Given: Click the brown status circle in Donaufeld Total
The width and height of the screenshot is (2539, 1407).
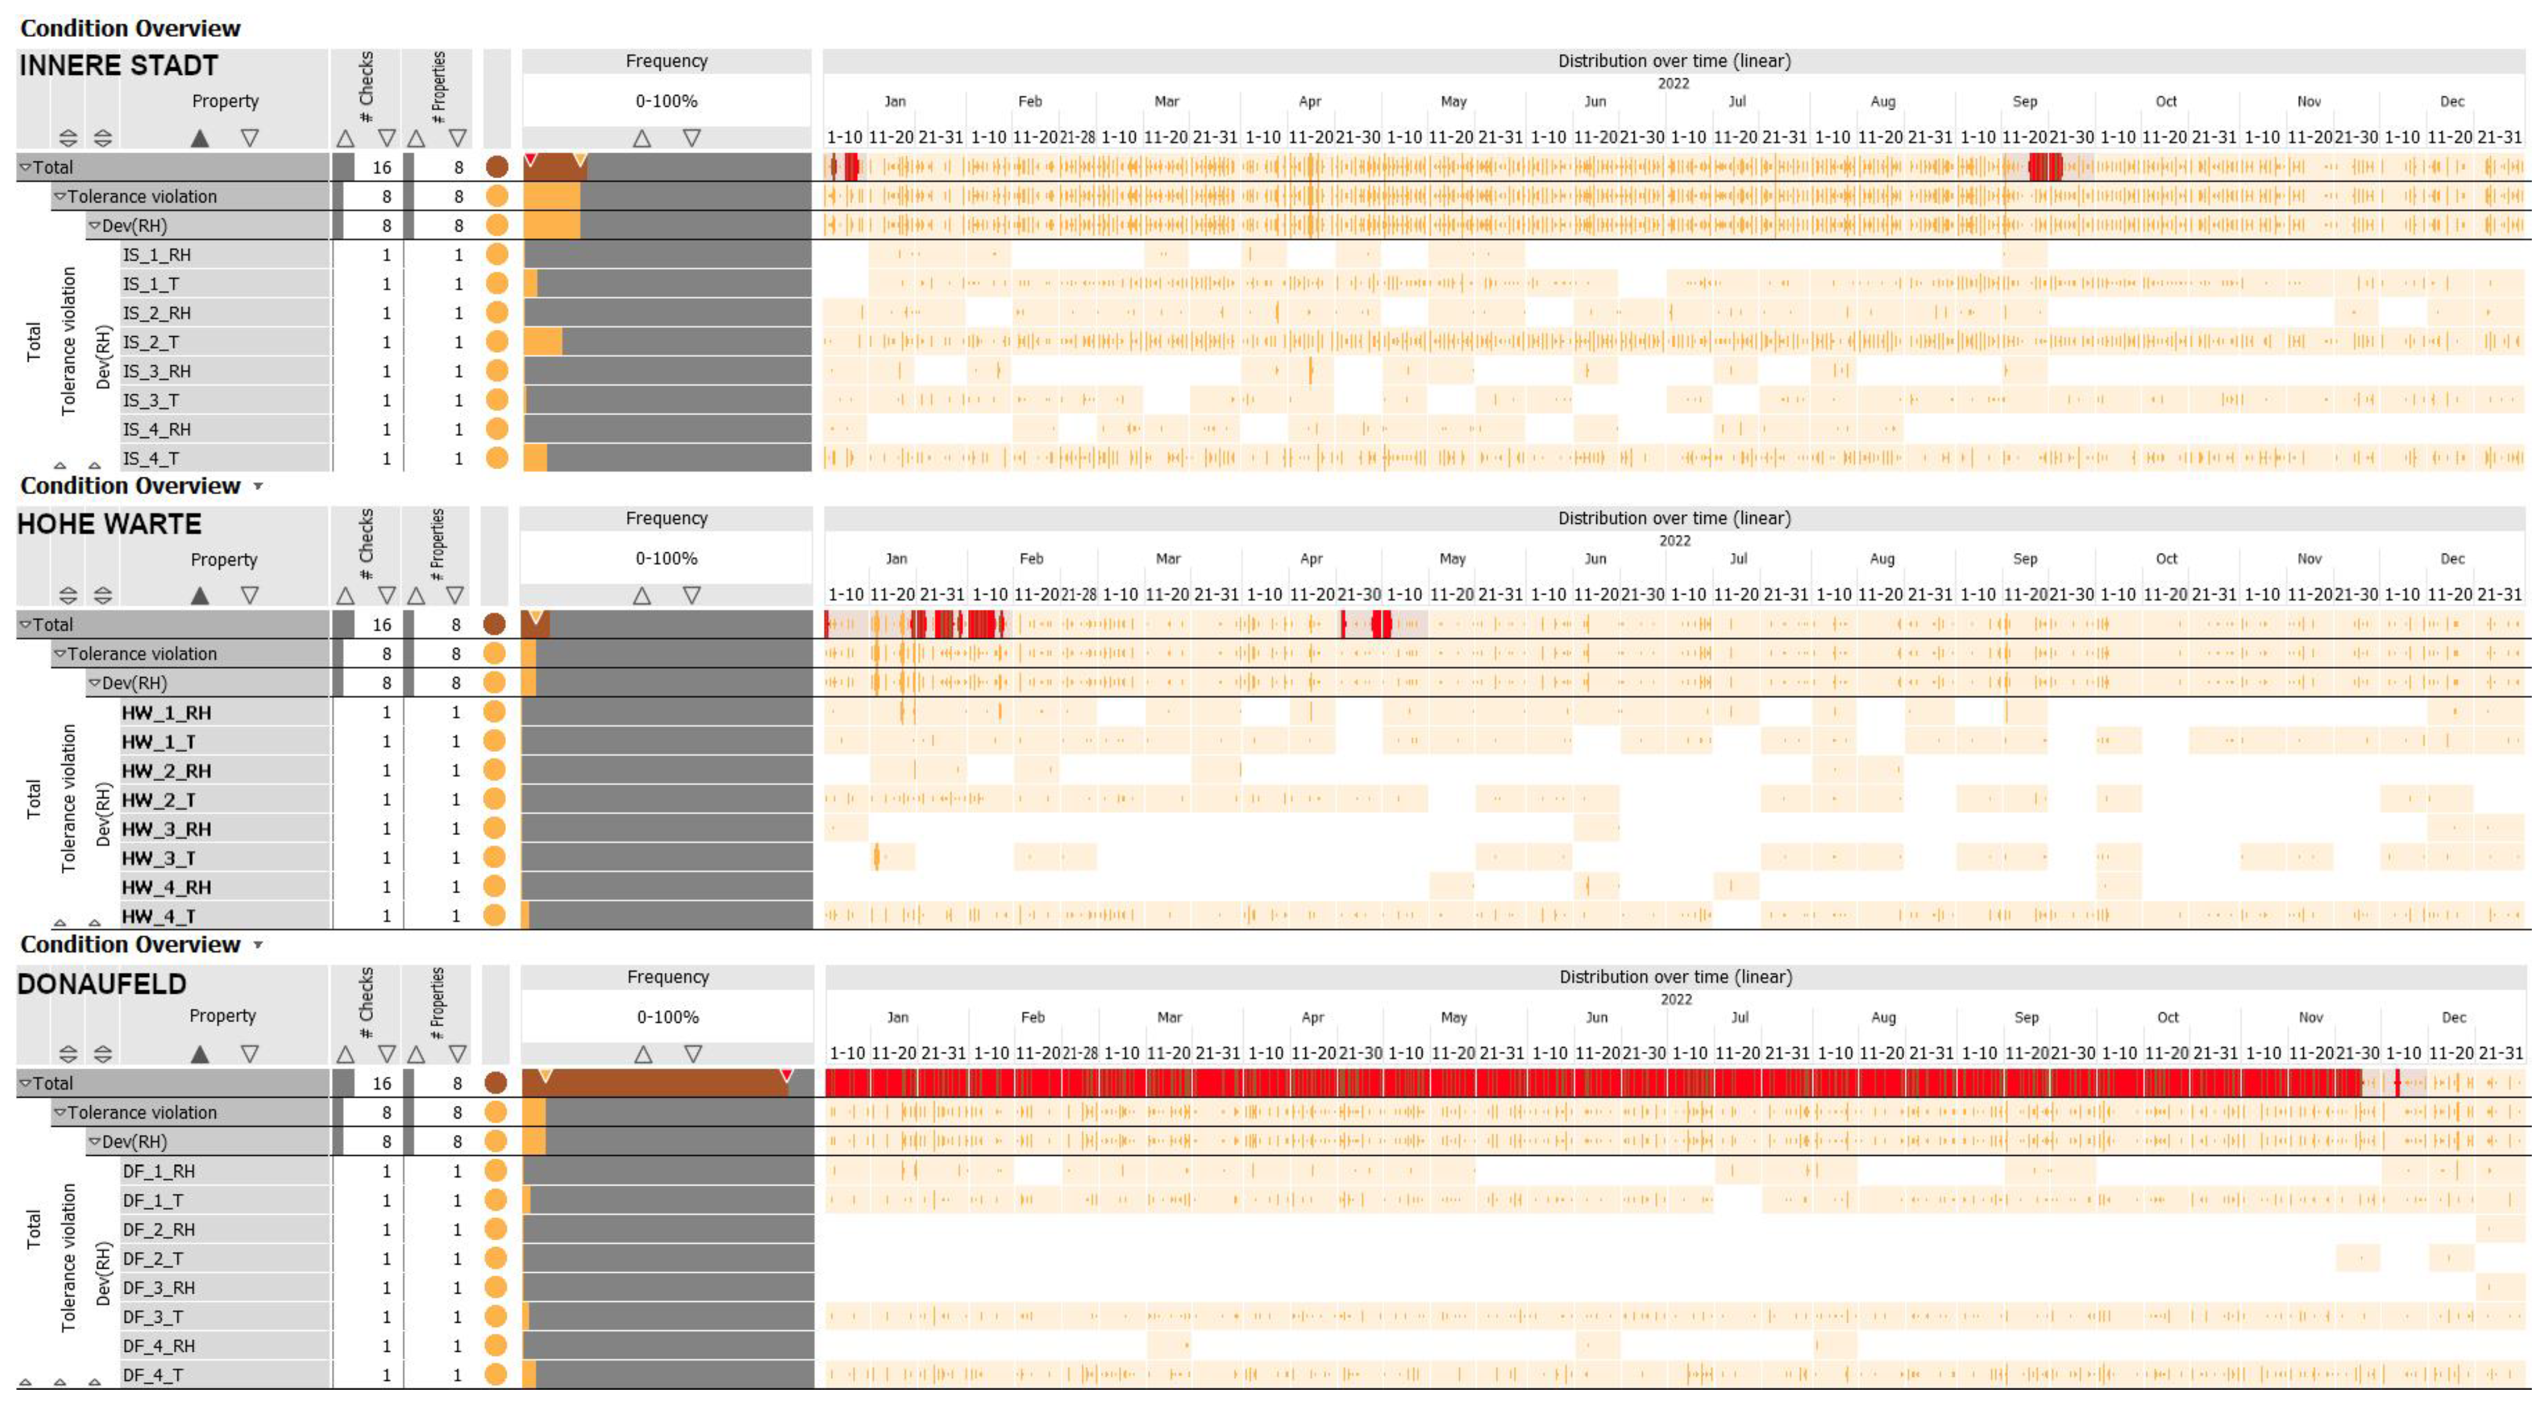Looking at the screenshot, I should point(496,1083).
